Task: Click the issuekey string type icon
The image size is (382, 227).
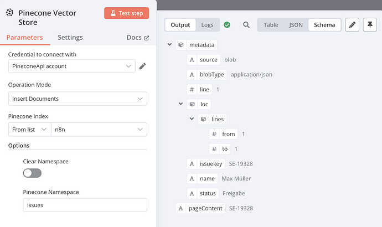Action: (192, 164)
